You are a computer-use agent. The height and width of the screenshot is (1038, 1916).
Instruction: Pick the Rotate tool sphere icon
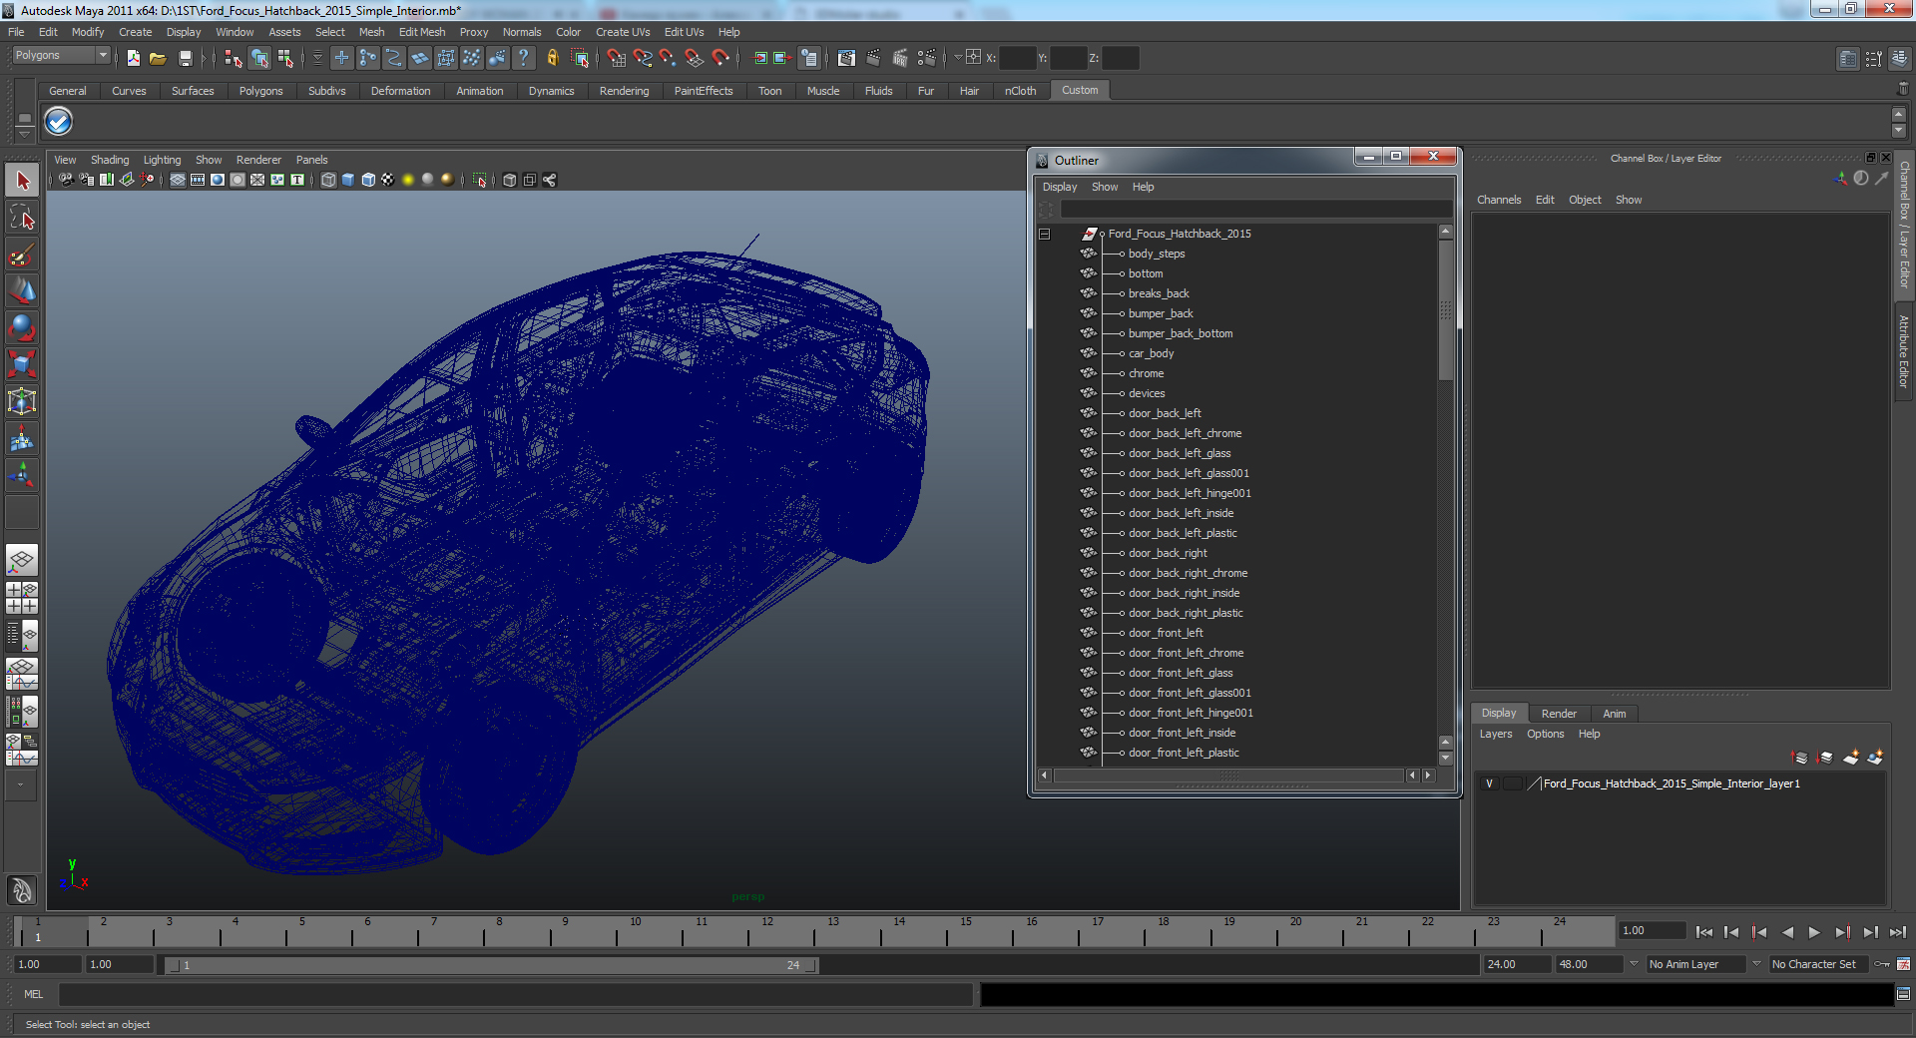tap(22, 327)
